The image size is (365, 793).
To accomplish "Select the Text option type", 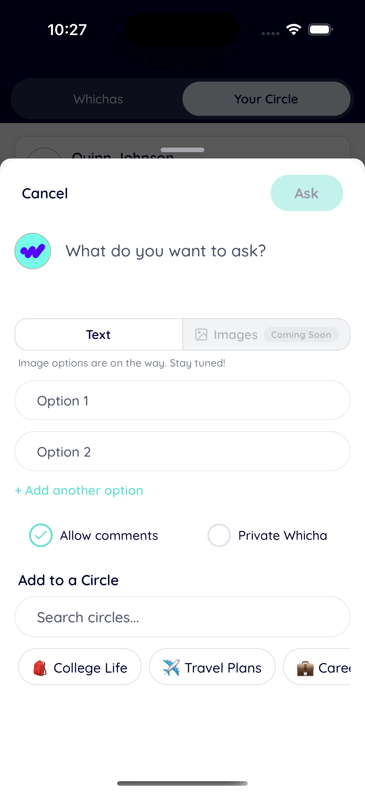I will [x=99, y=334].
